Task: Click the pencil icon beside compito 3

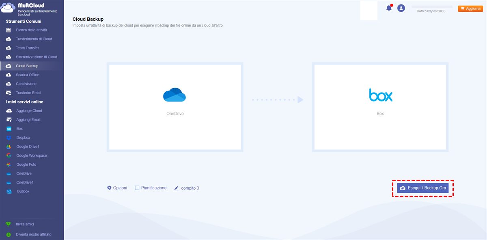Action: 177,188
